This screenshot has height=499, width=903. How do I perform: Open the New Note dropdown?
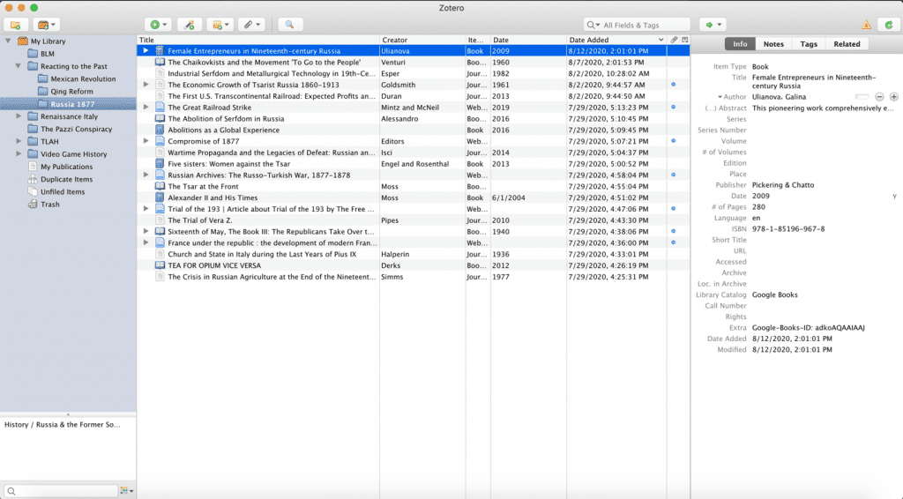pos(220,25)
